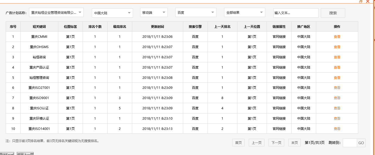Focus the 跳转到 page number field
Screen dimensions: 375x155
pos(350,143)
